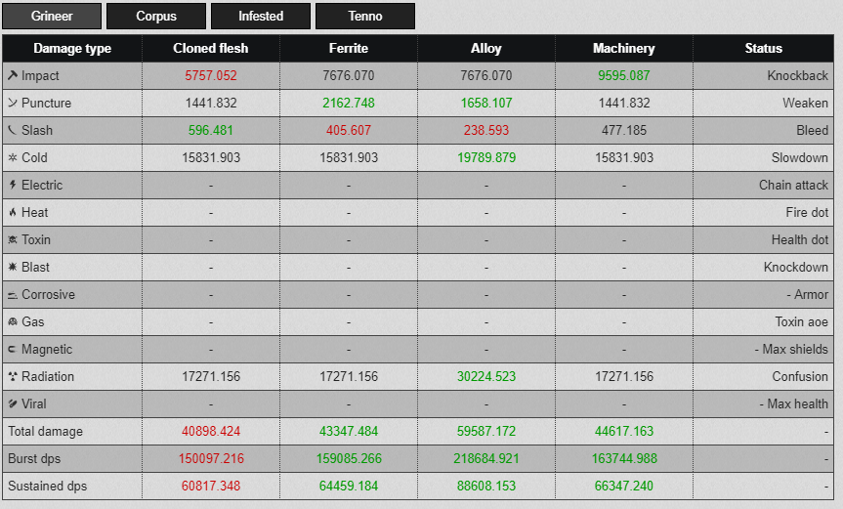Select the Tenno tab

[x=365, y=16]
